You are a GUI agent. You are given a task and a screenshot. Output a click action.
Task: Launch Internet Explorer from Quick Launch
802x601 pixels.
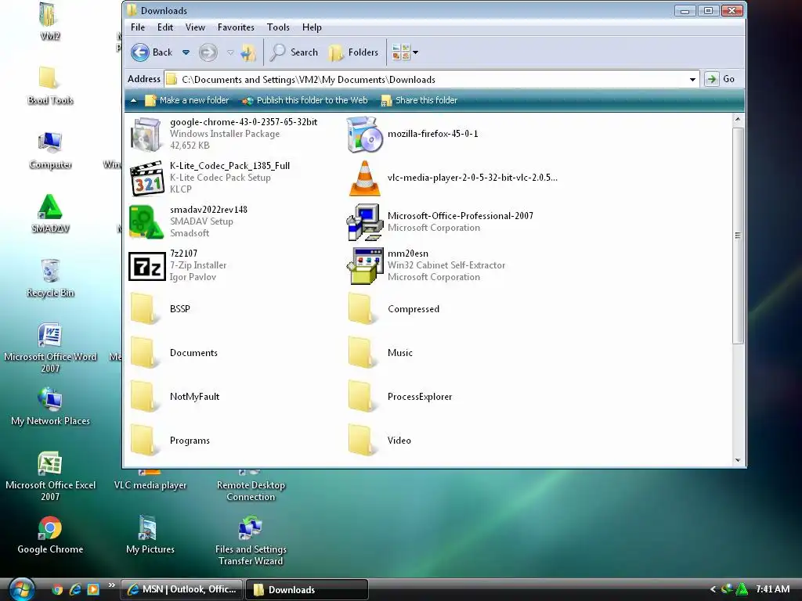75,589
